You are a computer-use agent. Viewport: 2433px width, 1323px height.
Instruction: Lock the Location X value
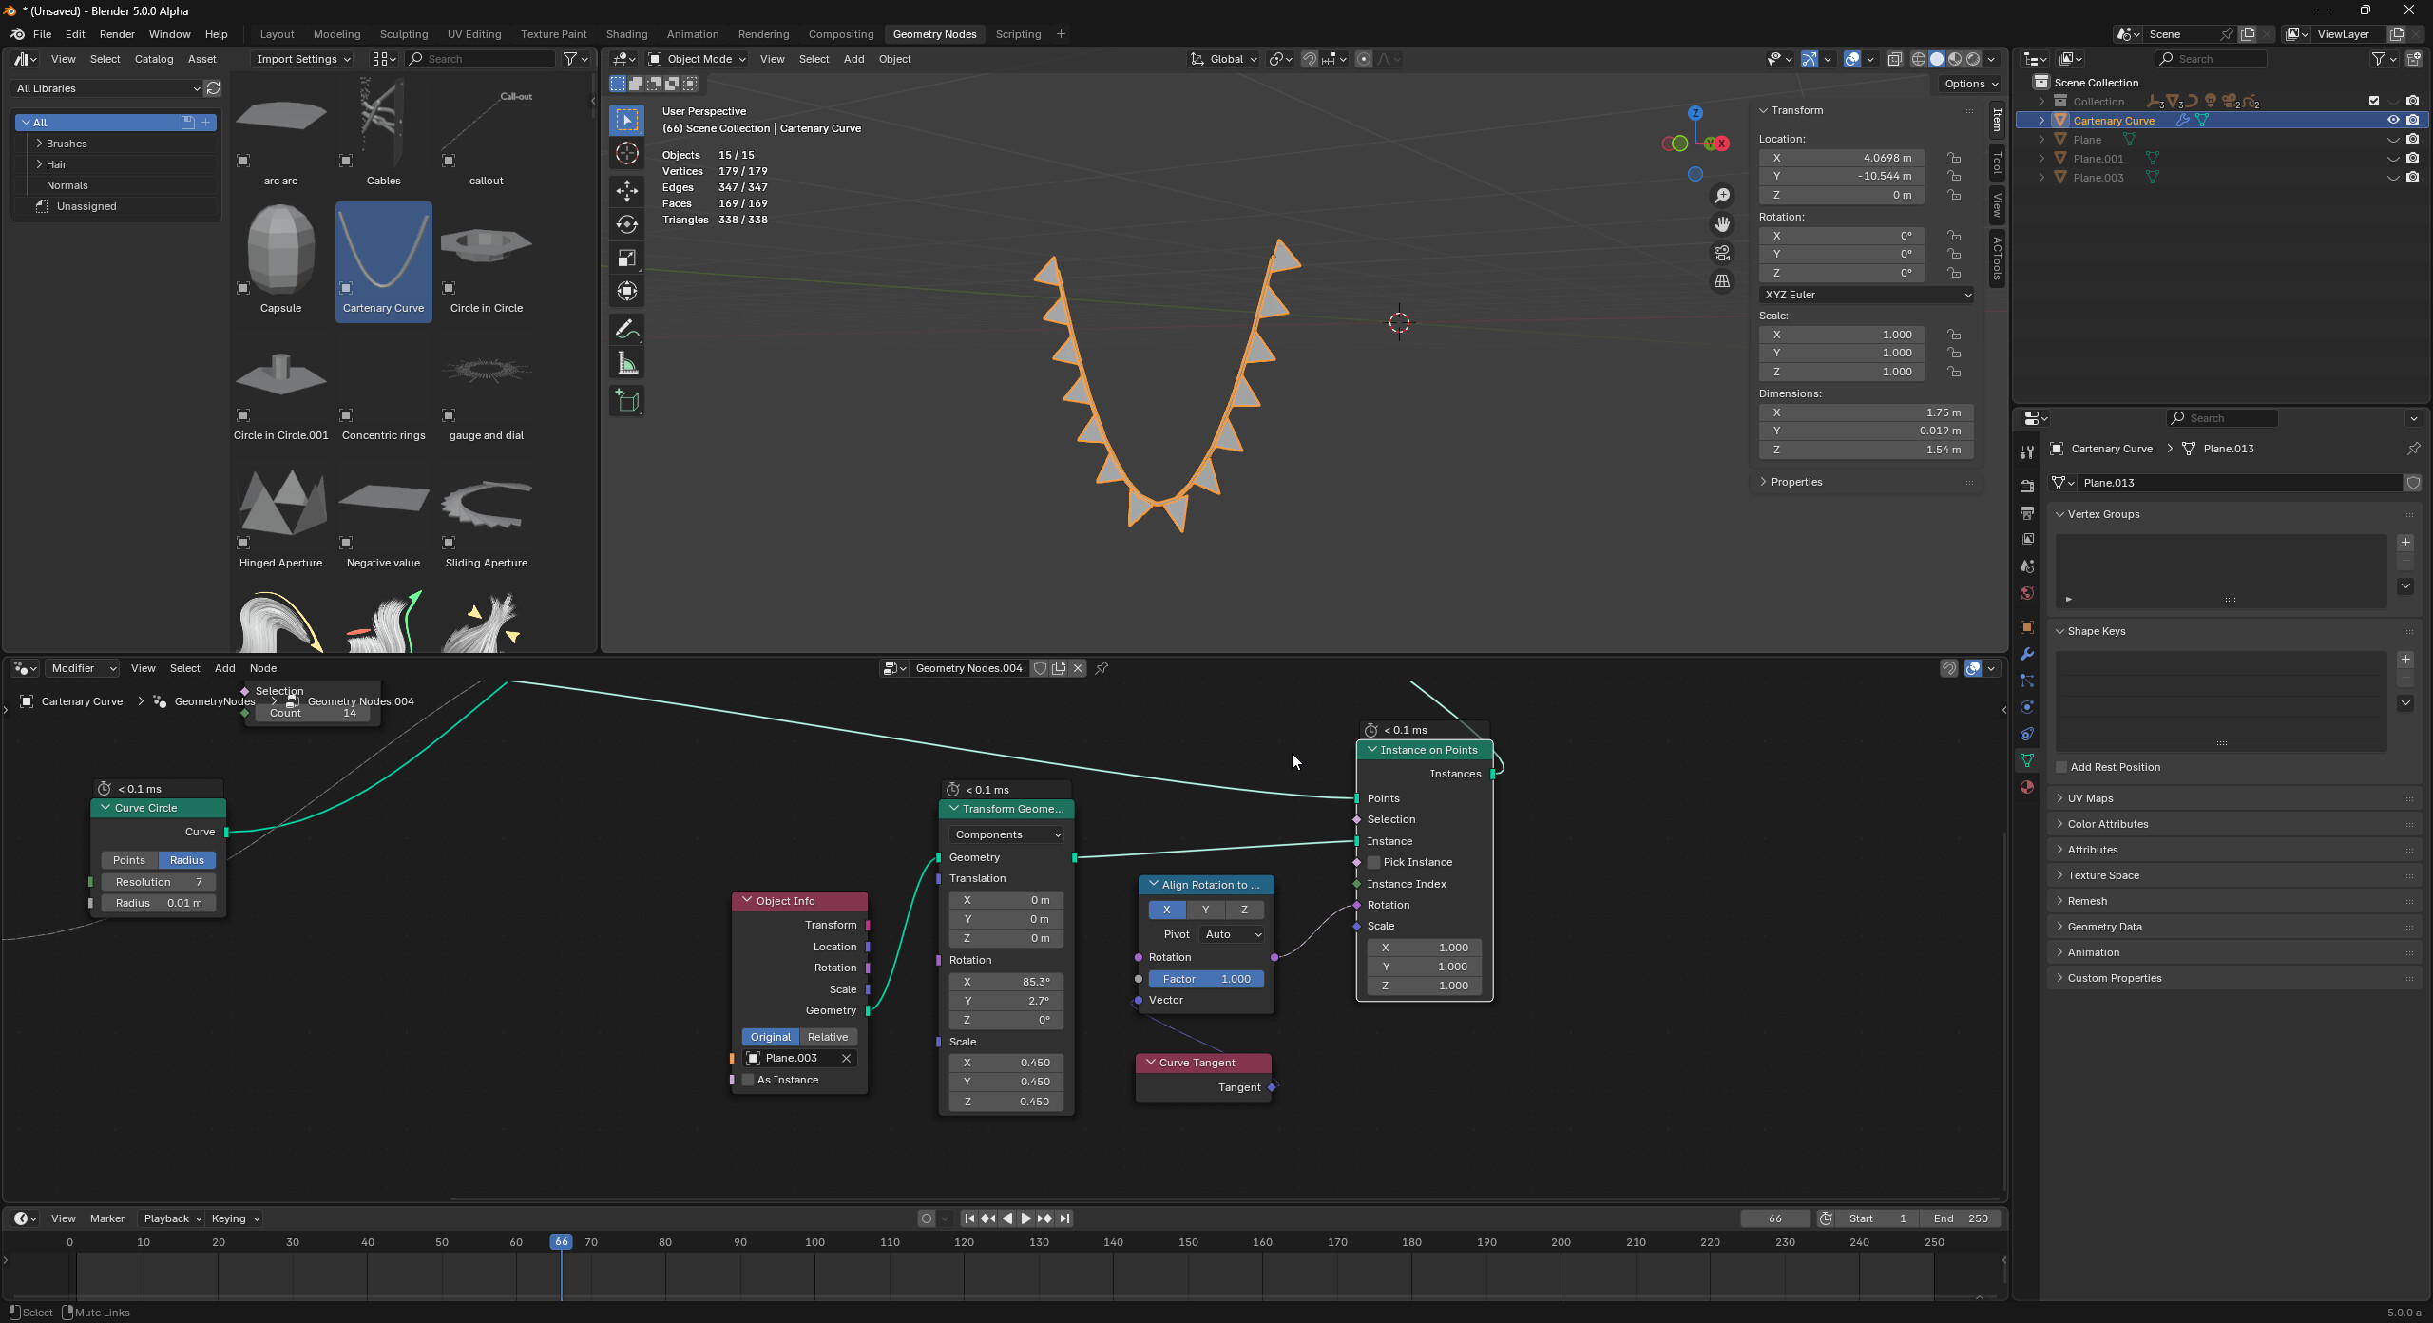point(1954,158)
